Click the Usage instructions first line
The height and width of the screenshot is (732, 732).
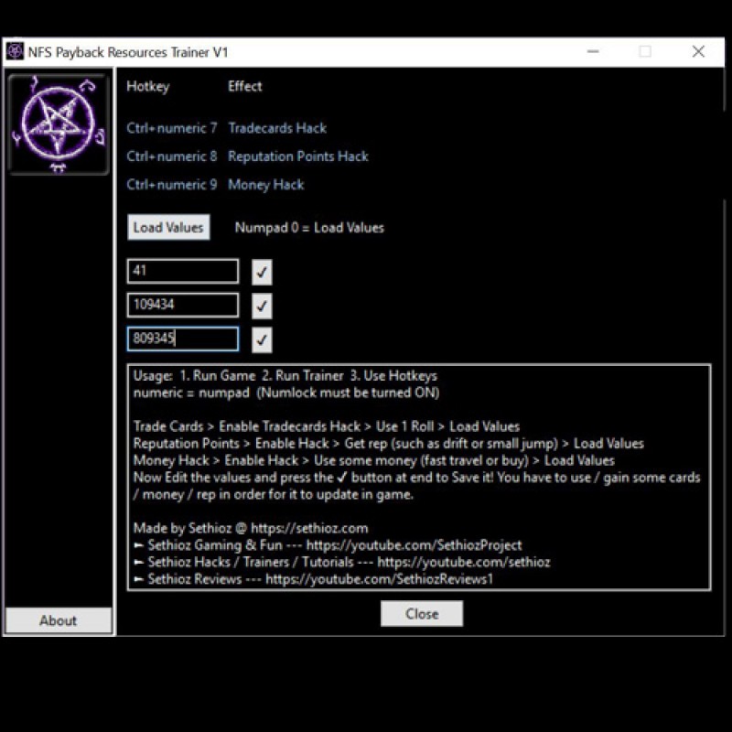(x=285, y=375)
